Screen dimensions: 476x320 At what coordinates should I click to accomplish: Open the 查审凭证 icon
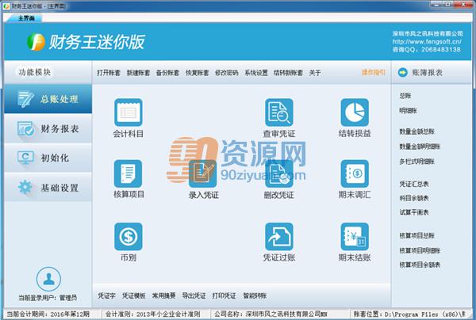pyautogui.click(x=279, y=112)
